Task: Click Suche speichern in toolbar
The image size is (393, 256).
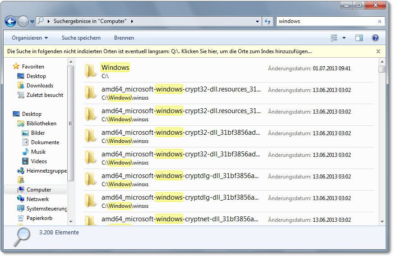Action: [x=81, y=38]
